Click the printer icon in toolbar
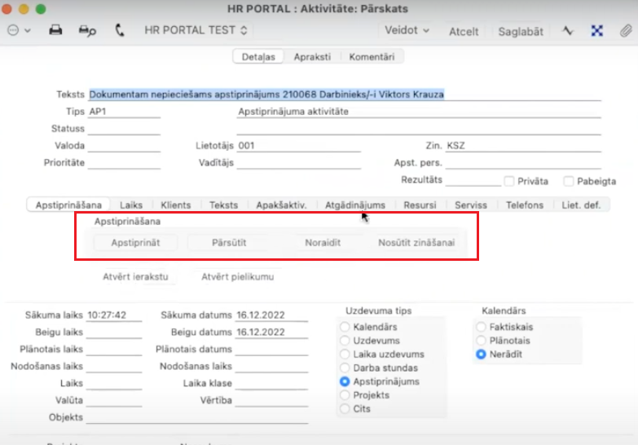 coord(55,30)
